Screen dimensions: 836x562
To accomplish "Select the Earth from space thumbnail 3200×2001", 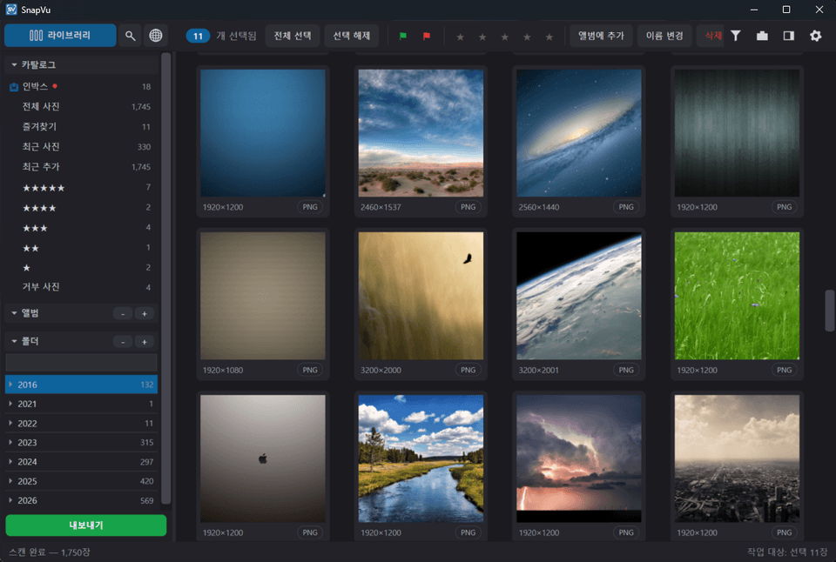I will [579, 296].
